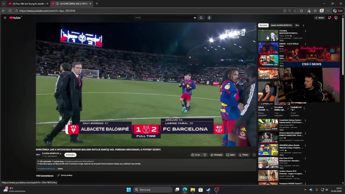The height and width of the screenshot is (194, 345).
Task: Open the YouTube guide hamburger menu
Action: point(5,18)
